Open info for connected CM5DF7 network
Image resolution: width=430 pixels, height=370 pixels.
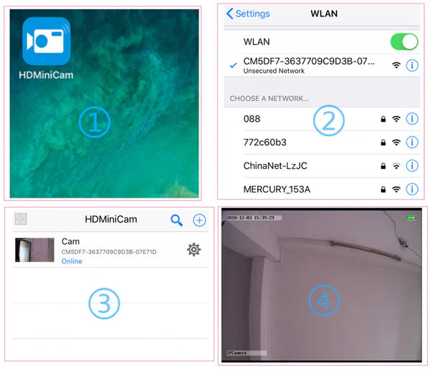pos(412,65)
